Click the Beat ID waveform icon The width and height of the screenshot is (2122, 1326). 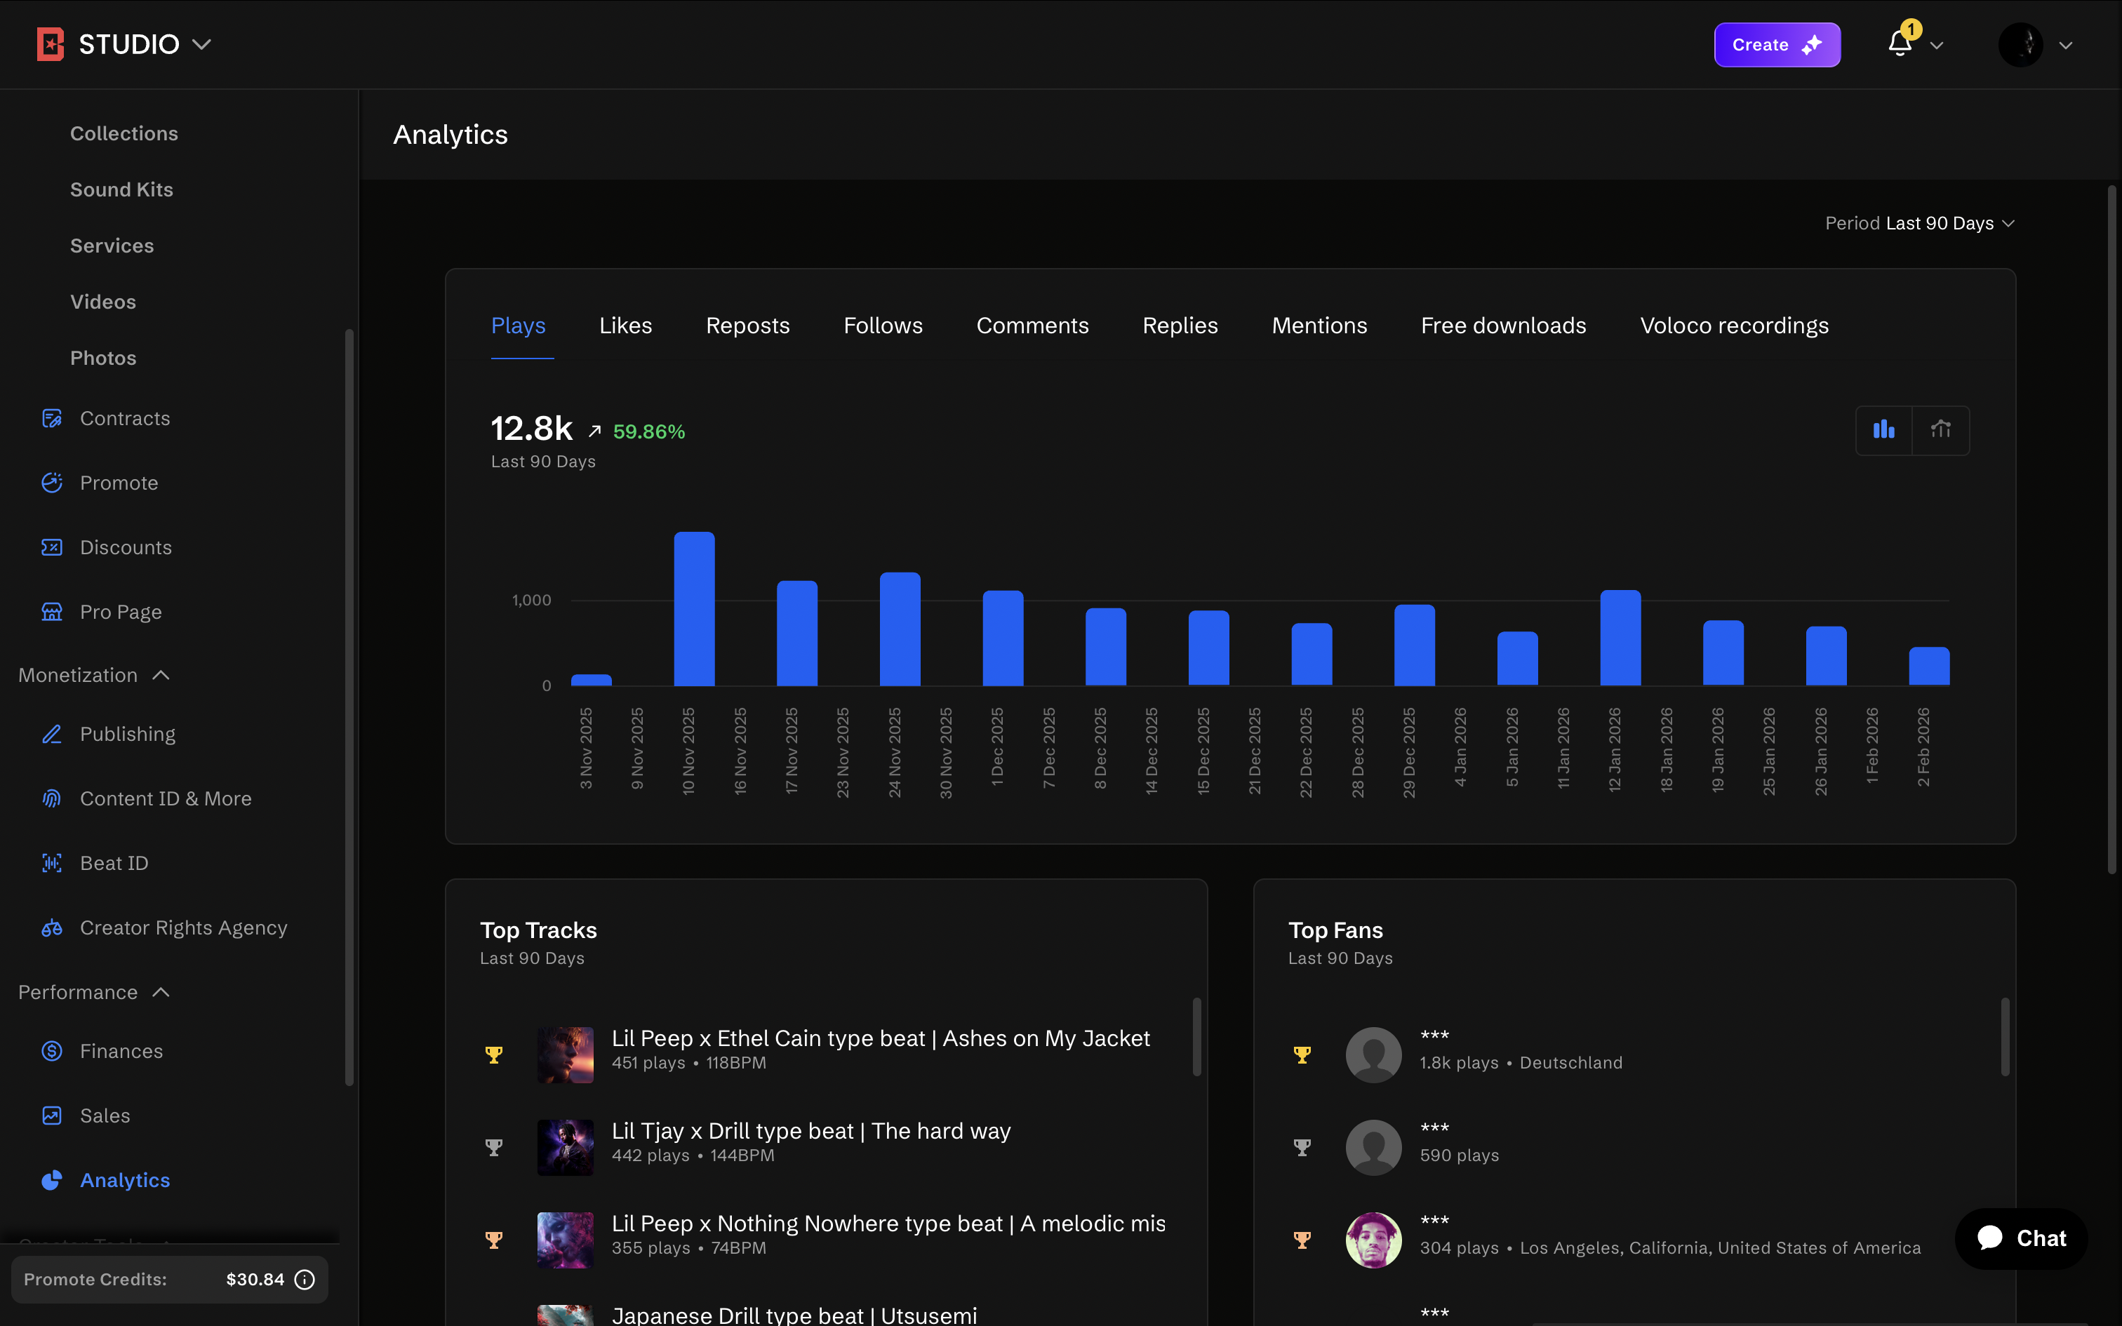52,863
